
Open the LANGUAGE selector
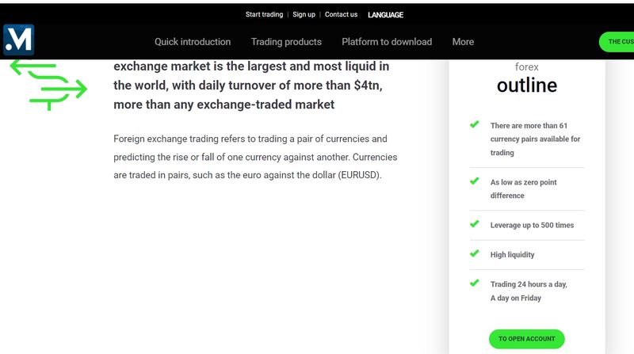click(385, 15)
